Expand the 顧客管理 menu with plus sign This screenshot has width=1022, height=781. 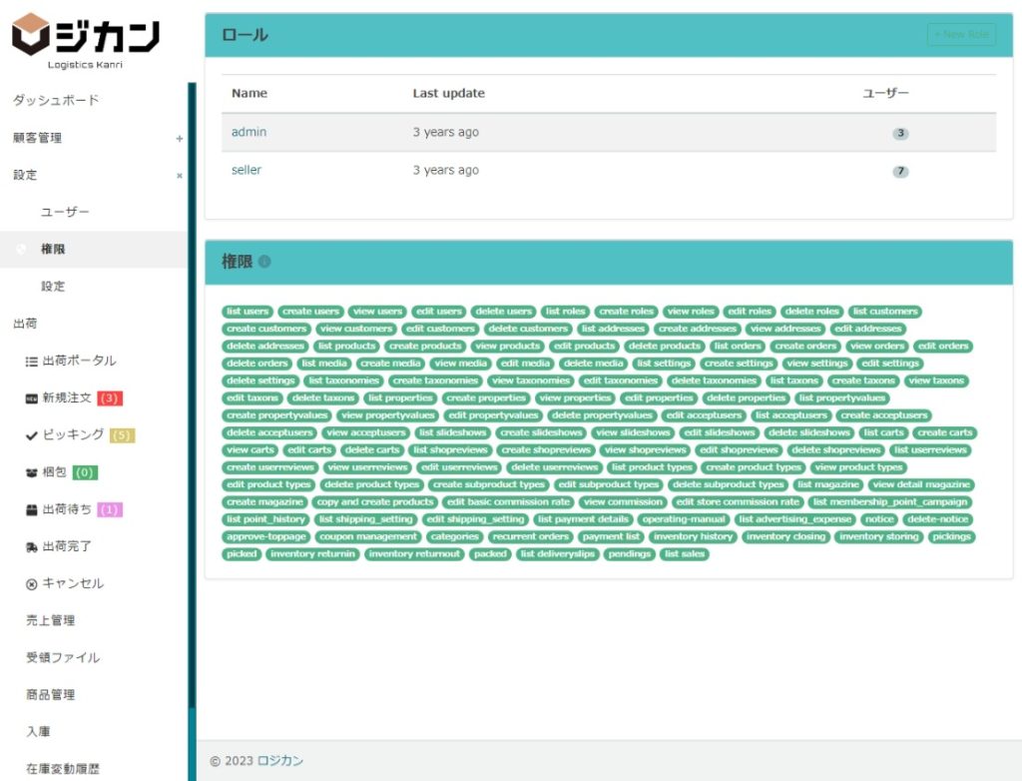point(180,139)
